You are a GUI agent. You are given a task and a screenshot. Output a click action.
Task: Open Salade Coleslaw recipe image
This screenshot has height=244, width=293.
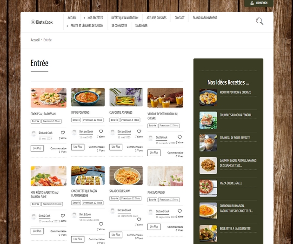pyautogui.click(x=126, y=176)
